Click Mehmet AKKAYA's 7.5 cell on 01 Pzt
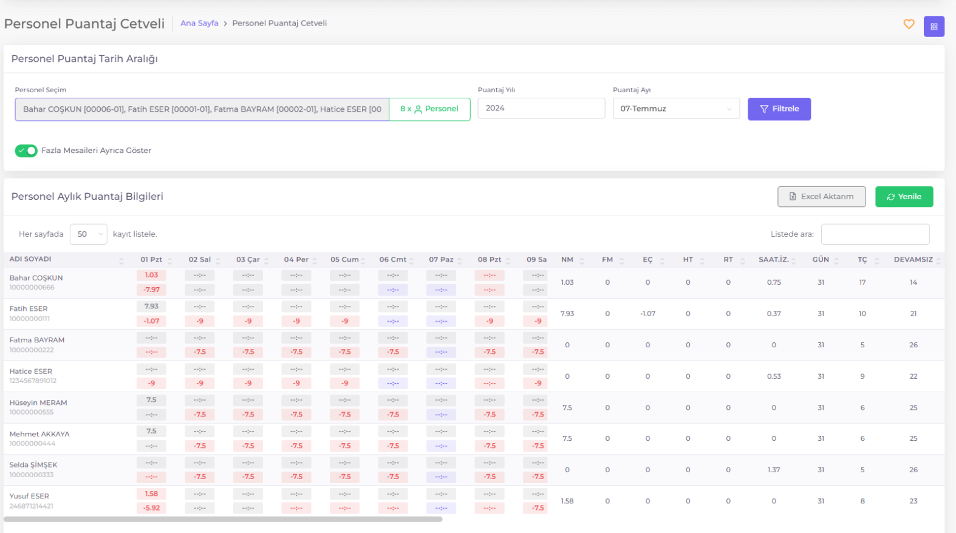Viewport: 956px width, 533px height. click(151, 432)
